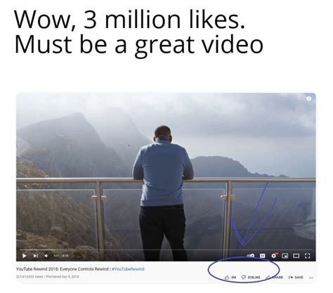
Task: Open the #YouTubeRewind hashtag link
Action: click(x=128, y=269)
